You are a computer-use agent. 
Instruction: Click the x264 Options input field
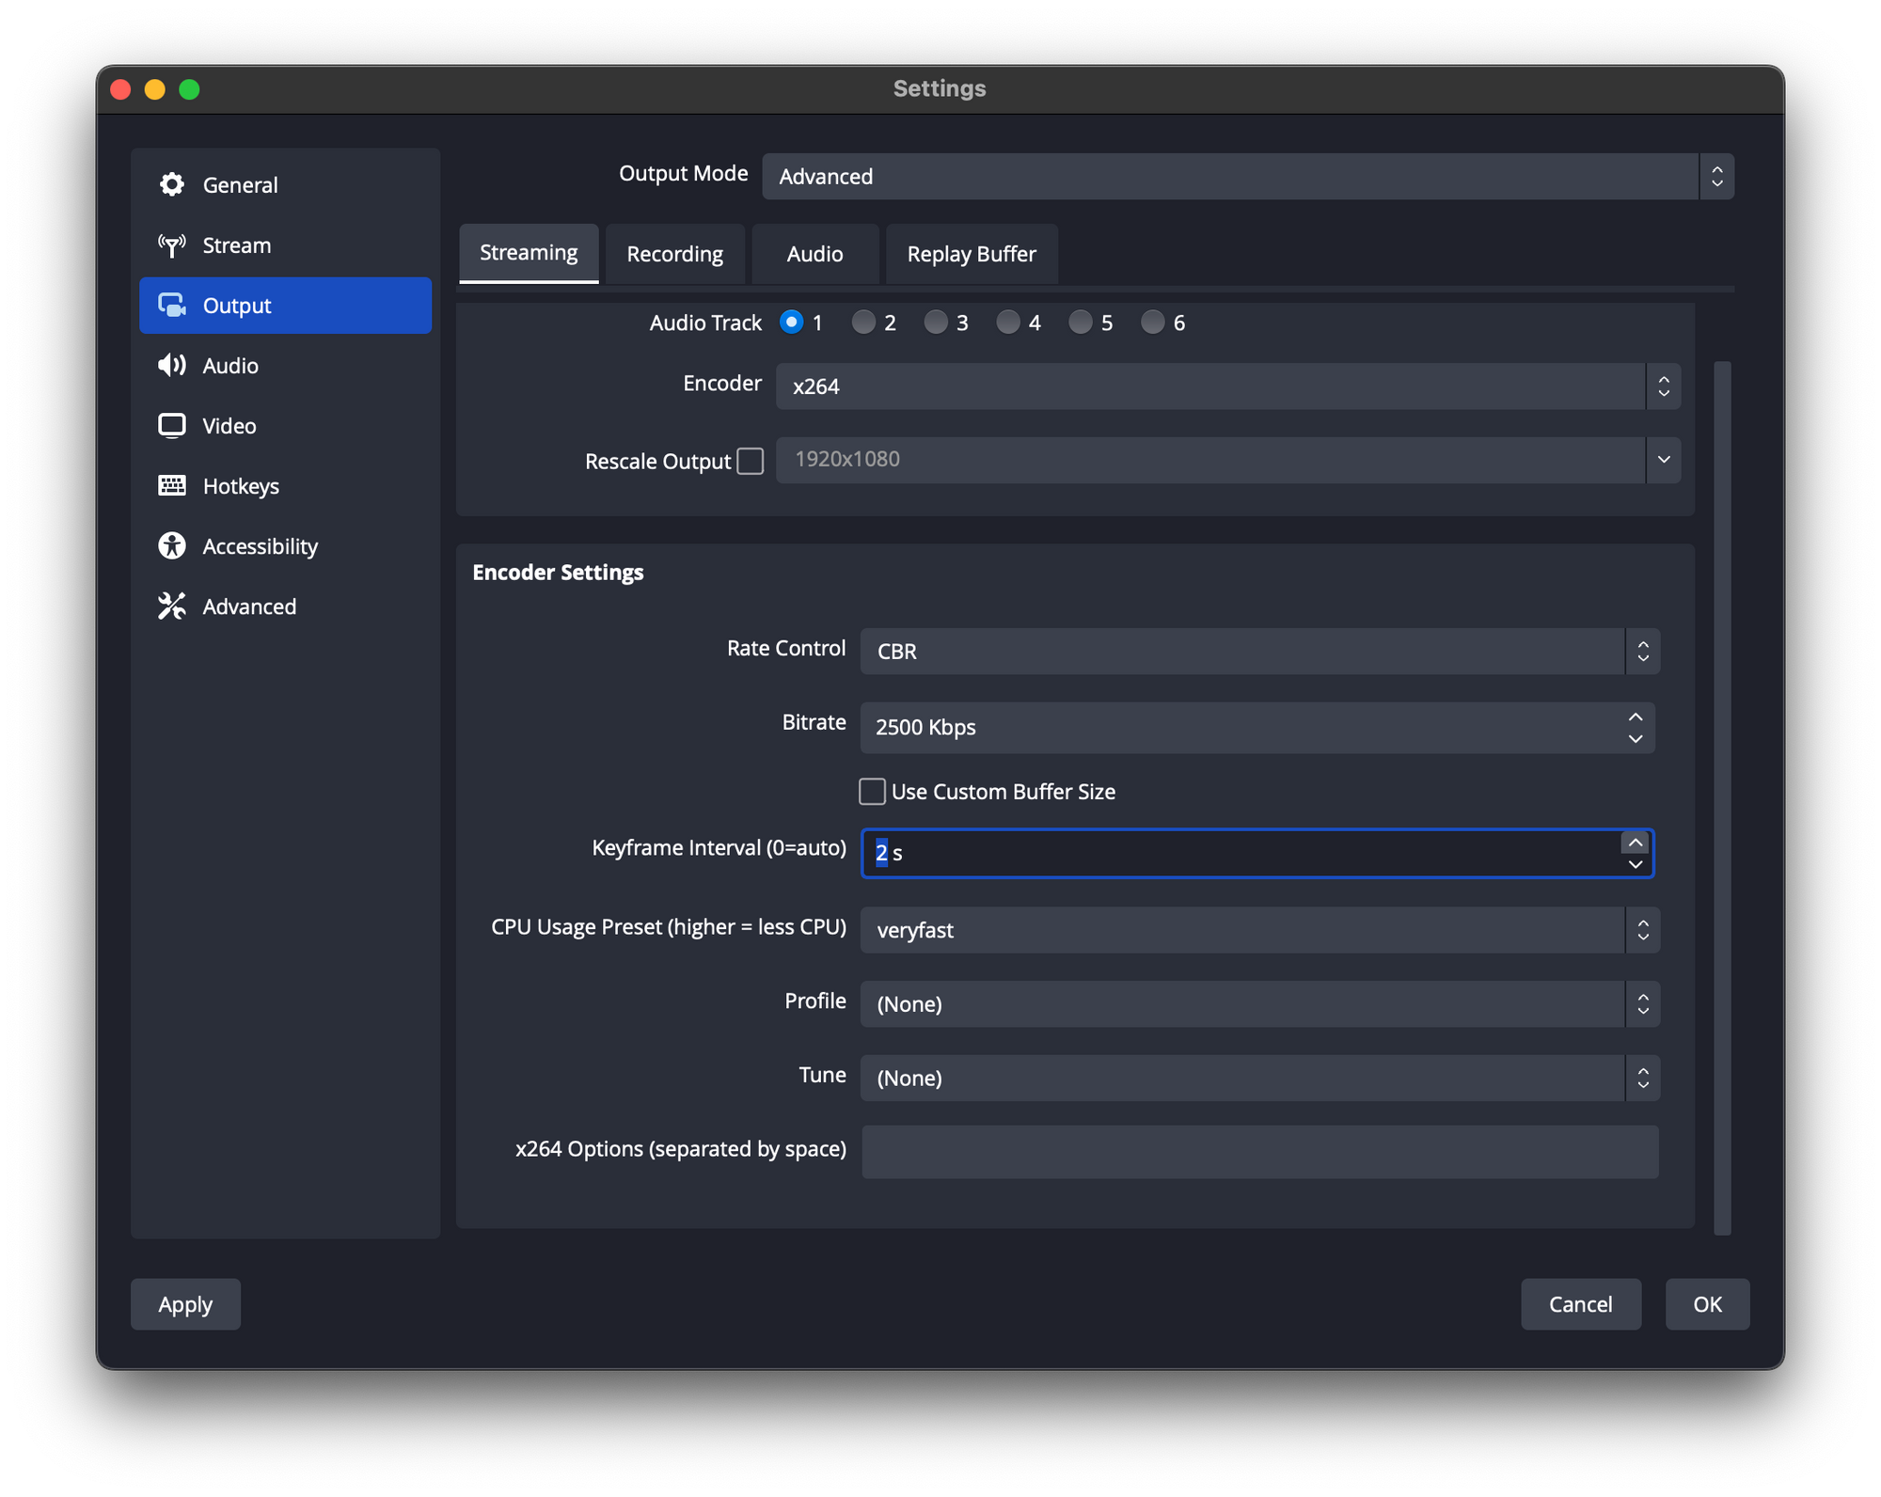tap(1258, 1151)
